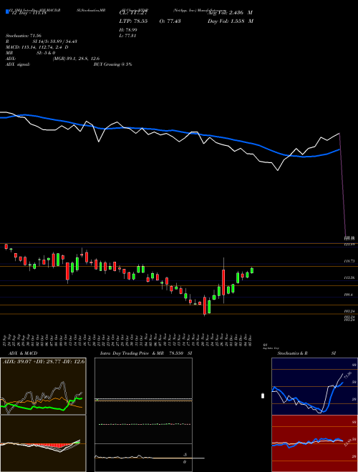The width and height of the screenshot is (358, 472).
Task: Click the 'L: 77.31' low value
Action: click(x=129, y=35)
